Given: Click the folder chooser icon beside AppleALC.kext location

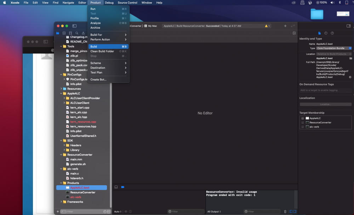Looking at the screenshot, I should coord(350,58).
